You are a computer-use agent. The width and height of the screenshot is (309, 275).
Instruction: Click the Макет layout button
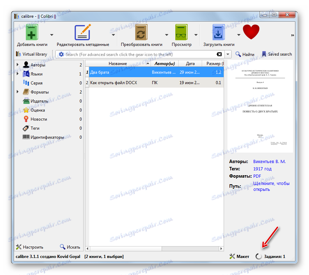click(x=239, y=256)
